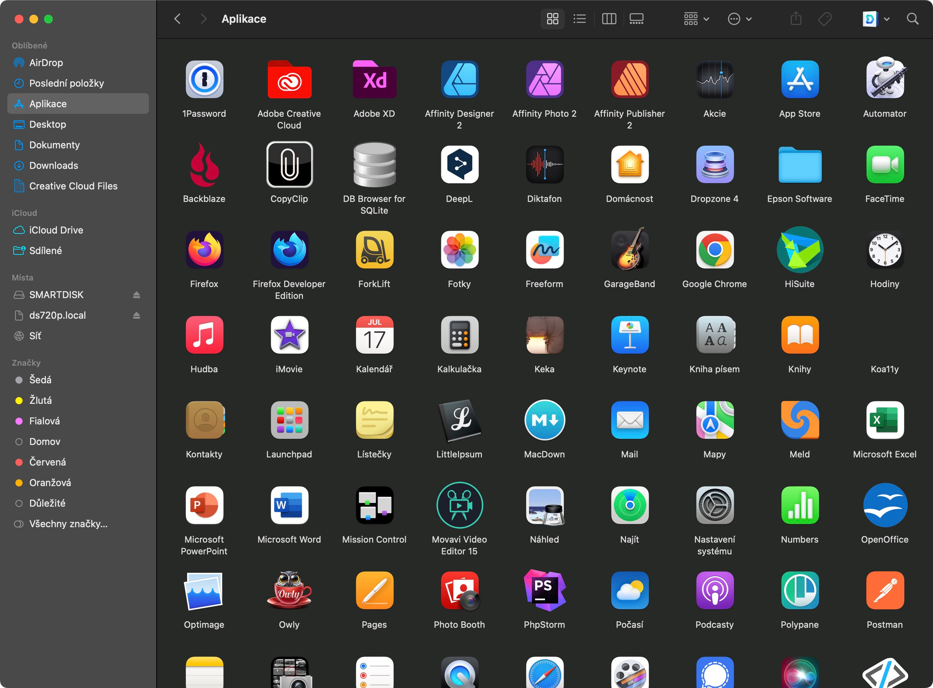The image size is (933, 688).
Task: Click the Firefox Developer Edition icon
Action: 289,249
